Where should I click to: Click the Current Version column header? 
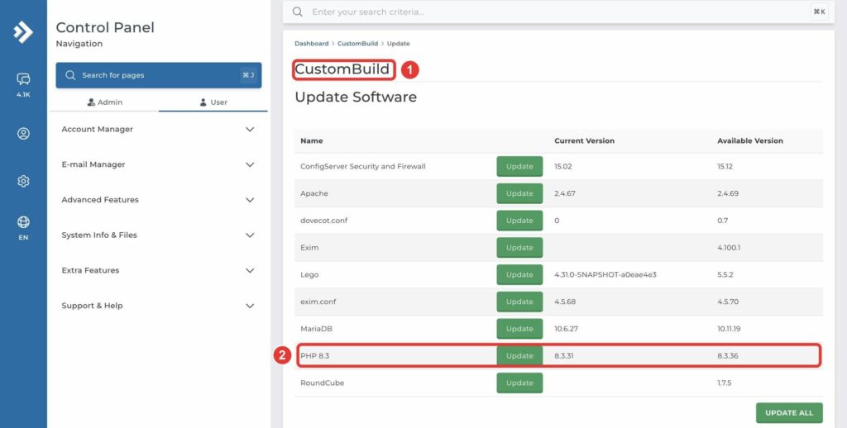tap(584, 140)
